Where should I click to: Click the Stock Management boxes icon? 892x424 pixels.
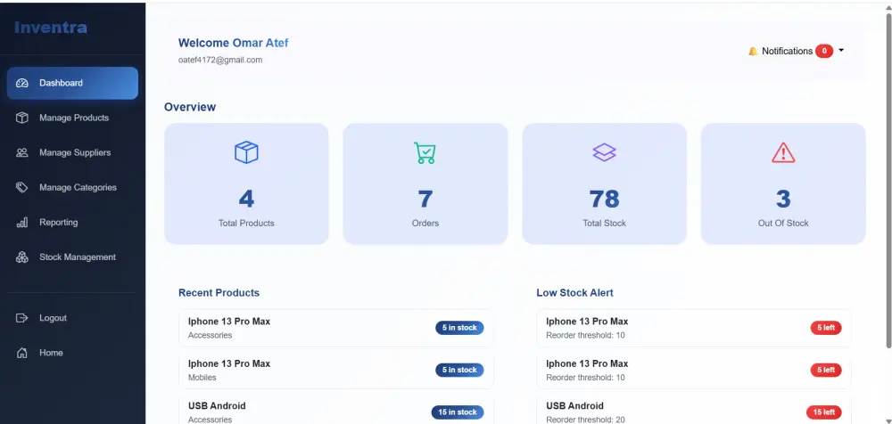pyautogui.click(x=22, y=257)
